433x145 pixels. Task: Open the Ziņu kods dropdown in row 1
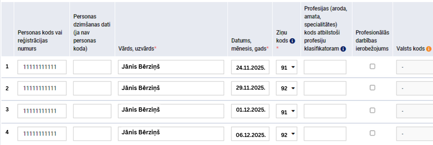pyautogui.click(x=287, y=67)
